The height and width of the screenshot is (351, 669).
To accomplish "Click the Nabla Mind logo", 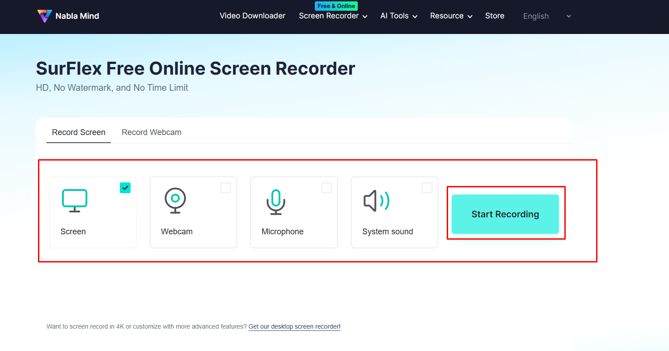I will (x=67, y=16).
